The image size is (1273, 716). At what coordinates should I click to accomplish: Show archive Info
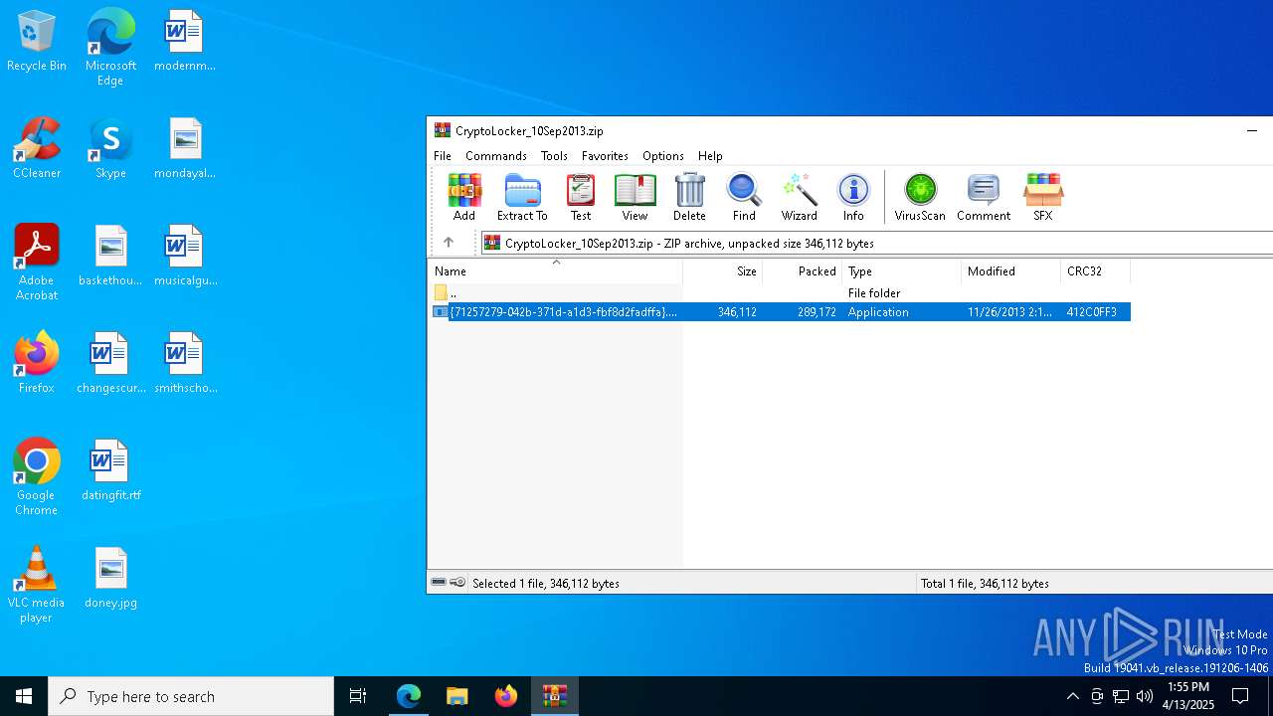click(x=853, y=197)
